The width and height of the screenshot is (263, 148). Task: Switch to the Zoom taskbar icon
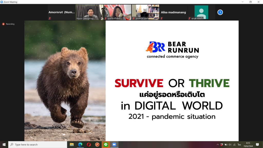point(114,145)
